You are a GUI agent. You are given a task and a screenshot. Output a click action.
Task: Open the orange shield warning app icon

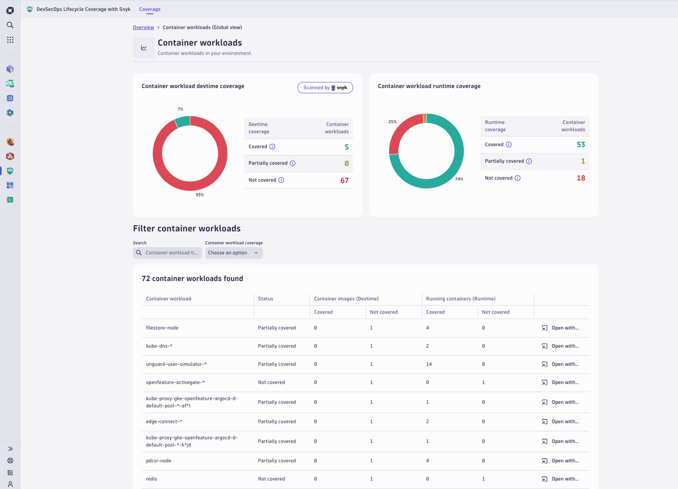pos(10,142)
